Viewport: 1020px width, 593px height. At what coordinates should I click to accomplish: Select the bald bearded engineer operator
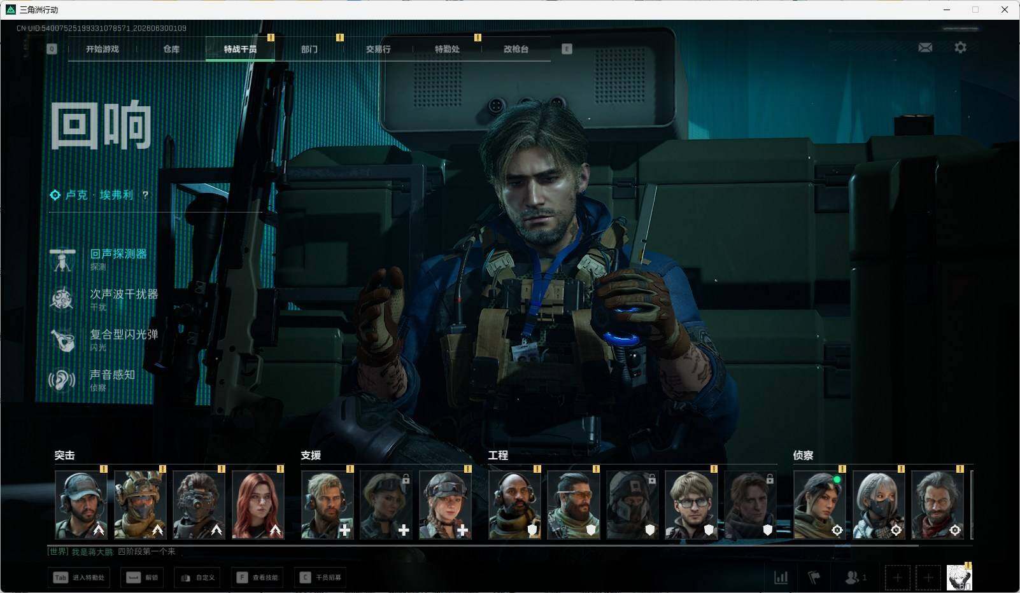[514, 505]
